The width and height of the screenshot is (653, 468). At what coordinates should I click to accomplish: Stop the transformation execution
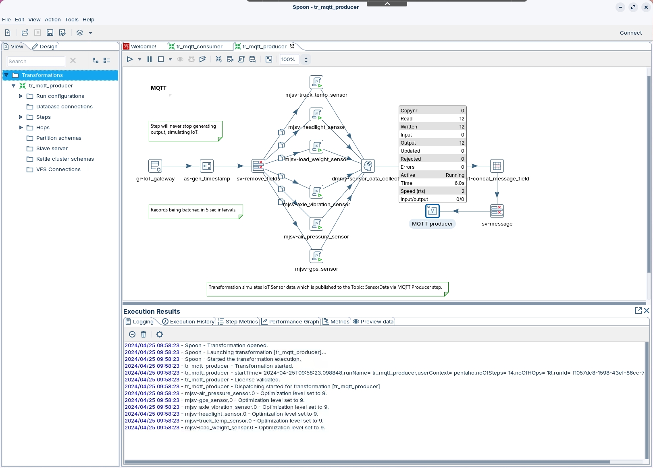click(161, 59)
